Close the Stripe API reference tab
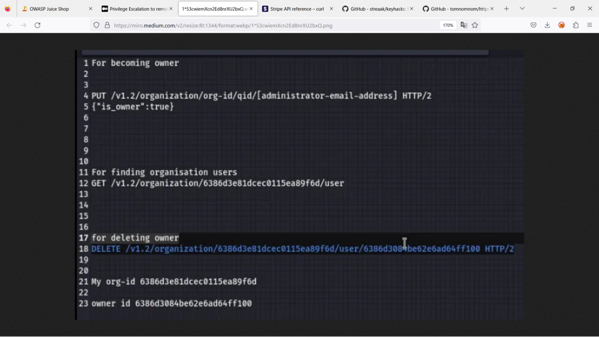The width and height of the screenshot is (599, 337). click(x=331, y=8)
